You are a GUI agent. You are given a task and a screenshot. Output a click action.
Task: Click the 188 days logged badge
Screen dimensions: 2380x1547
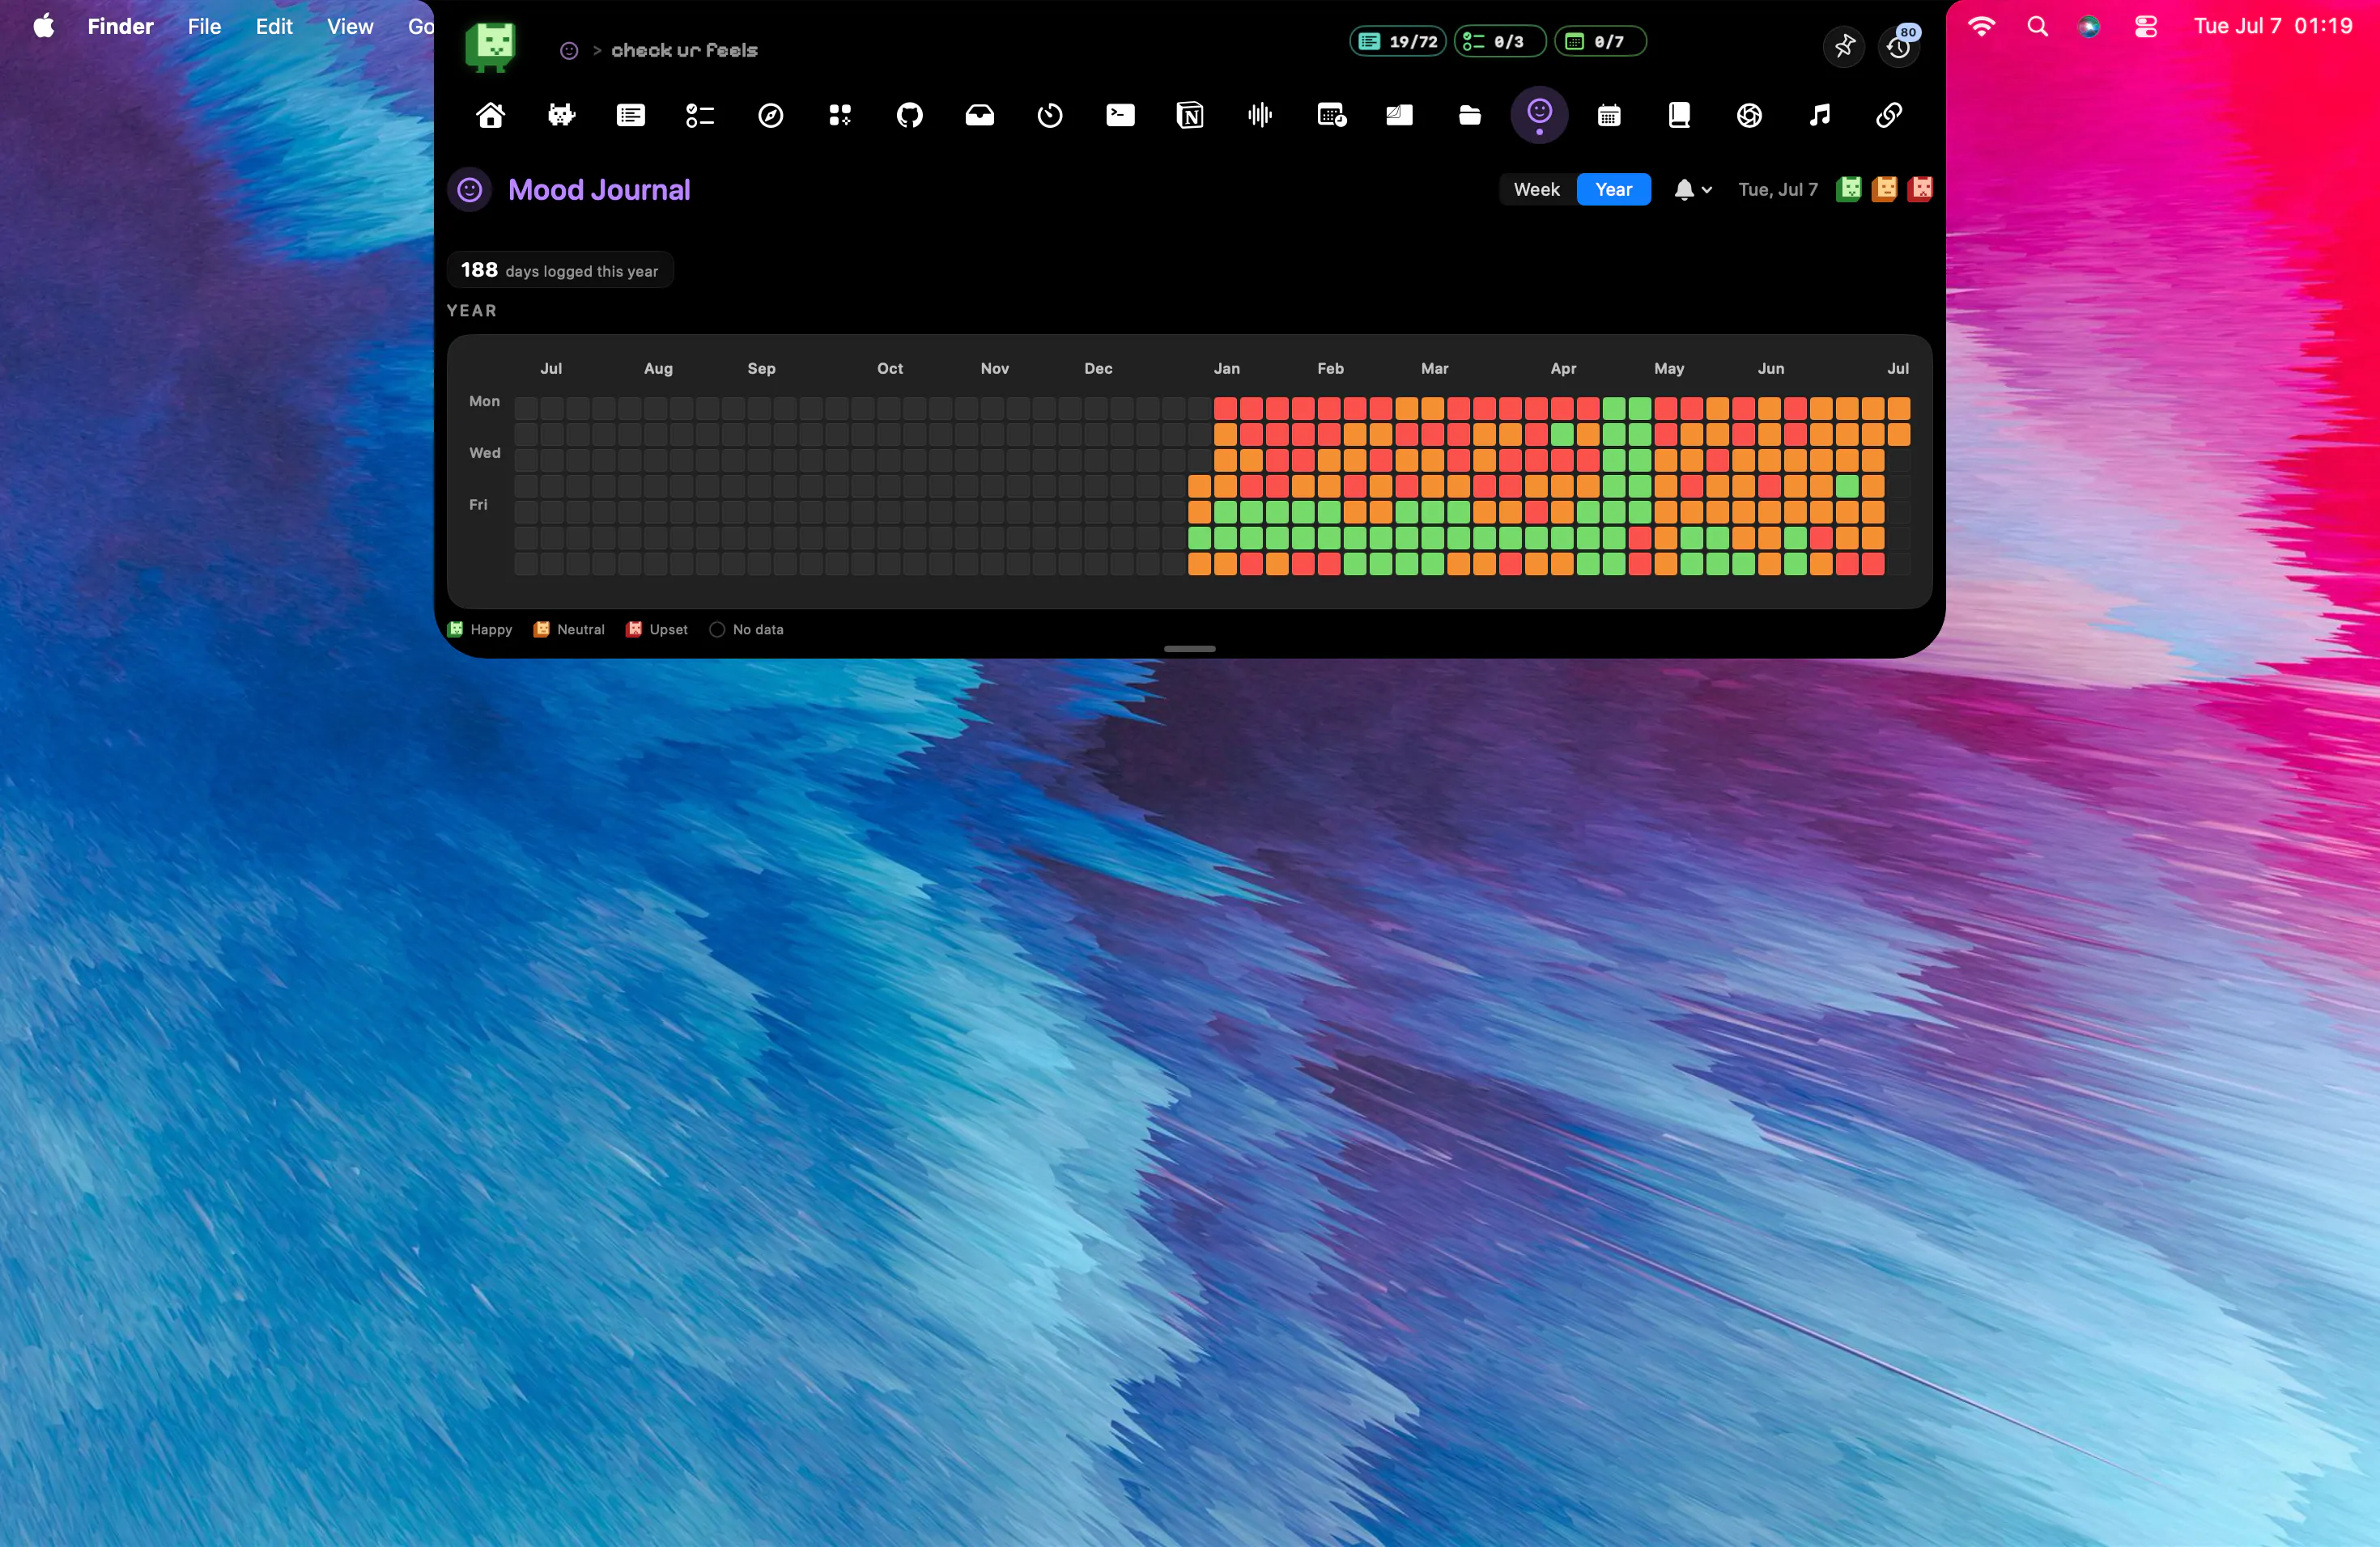pos(560,269)
